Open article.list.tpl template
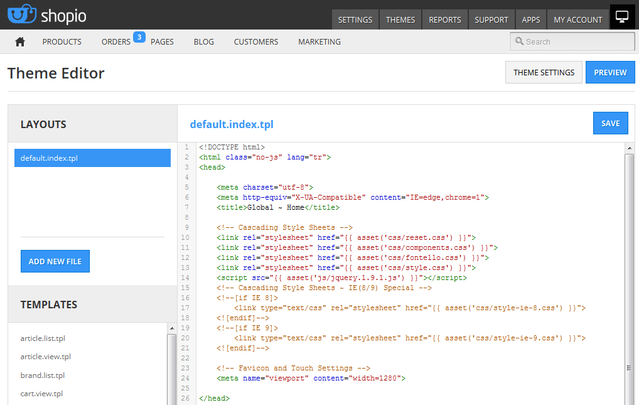639x405 pixels. pyautogui.click(x=43, y=338)
